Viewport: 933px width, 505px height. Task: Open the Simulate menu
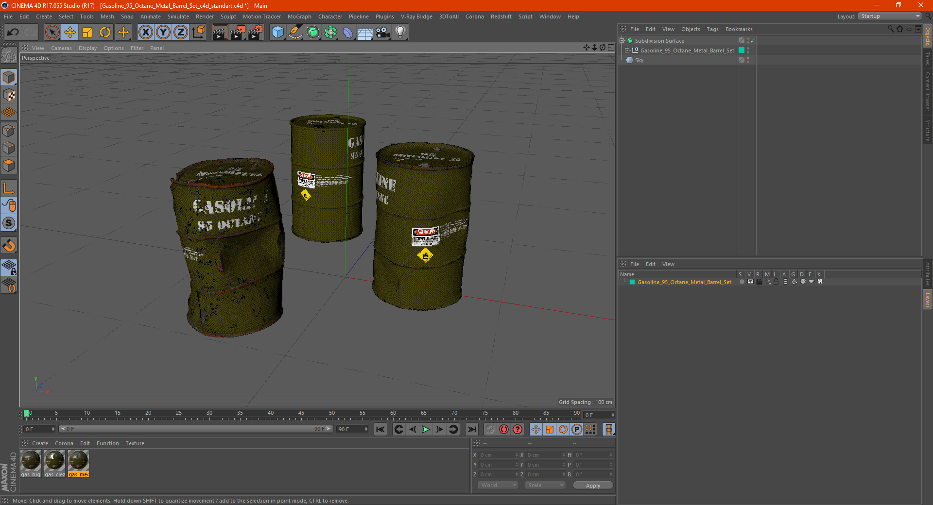click(178, 17)
